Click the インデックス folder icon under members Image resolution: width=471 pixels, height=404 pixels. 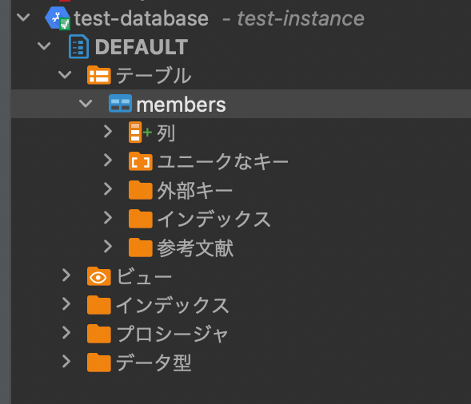[140, 219]
